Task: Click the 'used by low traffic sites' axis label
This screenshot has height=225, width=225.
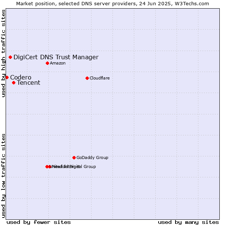Action: [x=3, y=176]
